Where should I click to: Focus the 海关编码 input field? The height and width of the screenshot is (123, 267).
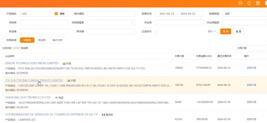point(112,14)
